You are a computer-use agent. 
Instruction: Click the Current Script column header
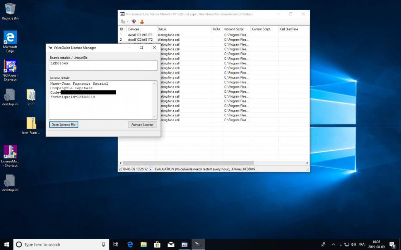(264, 29)
